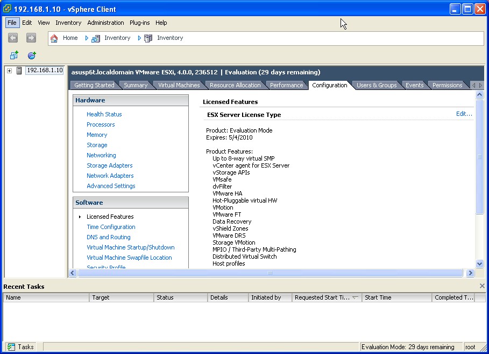Click the host icon next to 192.168.1.10

click(19, 70)
